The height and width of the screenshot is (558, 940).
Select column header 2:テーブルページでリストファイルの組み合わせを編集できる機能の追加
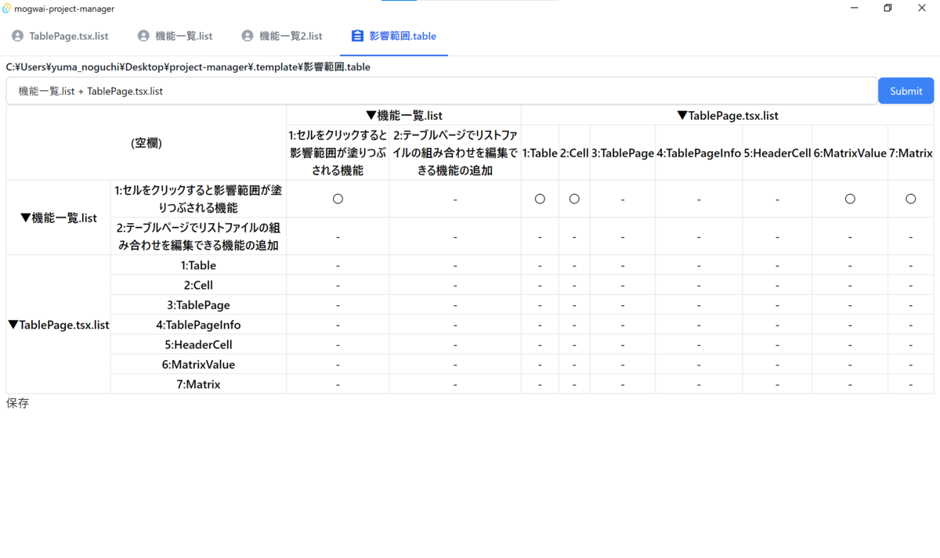click(x=455, y=153)
